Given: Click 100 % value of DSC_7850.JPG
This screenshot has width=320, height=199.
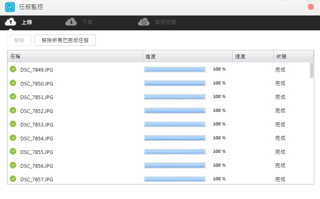Looking at the screenshot, I should point(220,83).
